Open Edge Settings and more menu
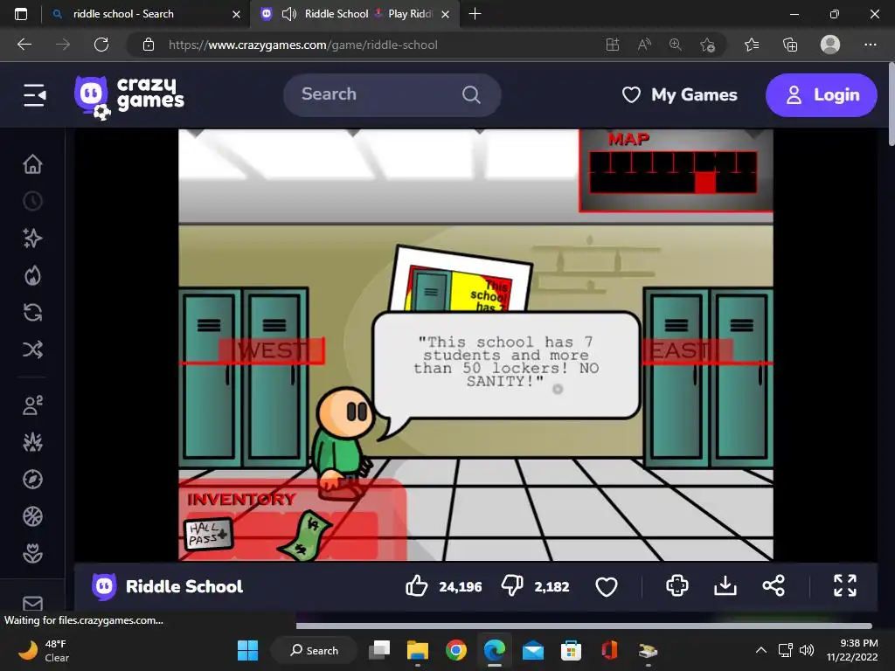The height and width of the screenshot is (671, 895). point(870,45)
